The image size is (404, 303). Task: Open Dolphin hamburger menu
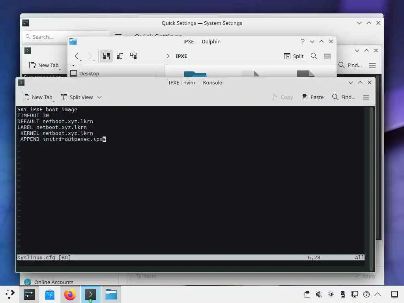[x=327, y=56]
